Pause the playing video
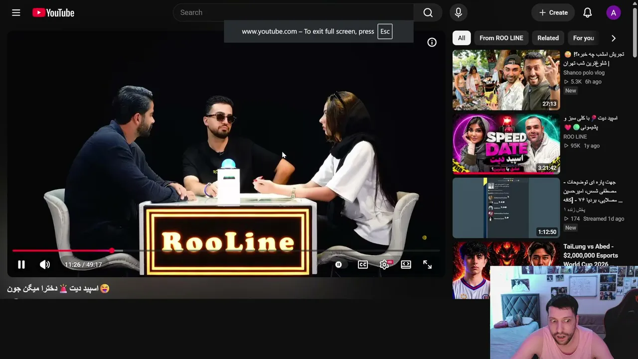638x359 pixels. 21,265
